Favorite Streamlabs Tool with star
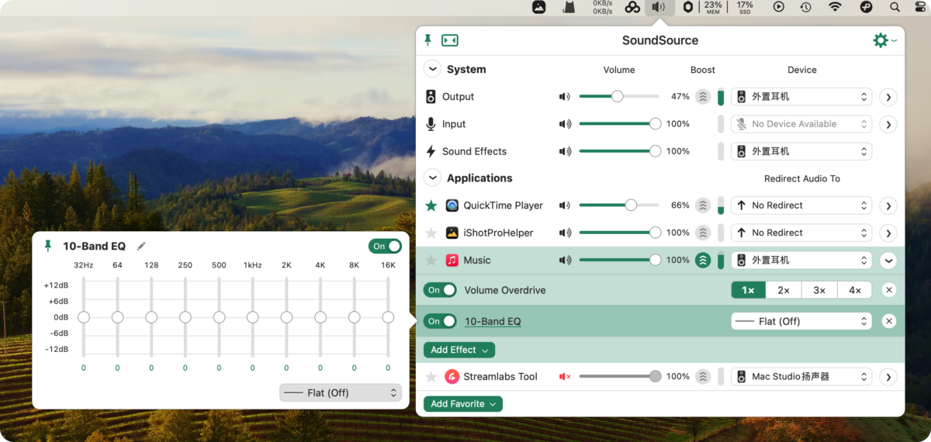Image resolution: width=931 pixels, height=442 pixels. [x=431, y=377]
